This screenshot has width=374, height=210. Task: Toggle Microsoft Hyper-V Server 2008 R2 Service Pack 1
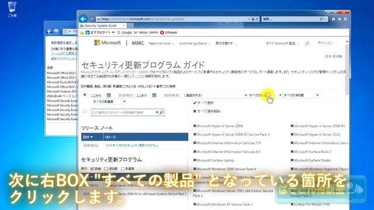pyautogui.click(x=231, y=135)
